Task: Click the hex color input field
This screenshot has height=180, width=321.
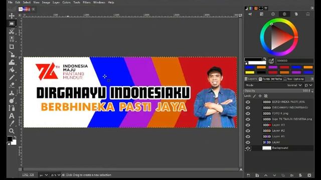Action: pos(294,61)
